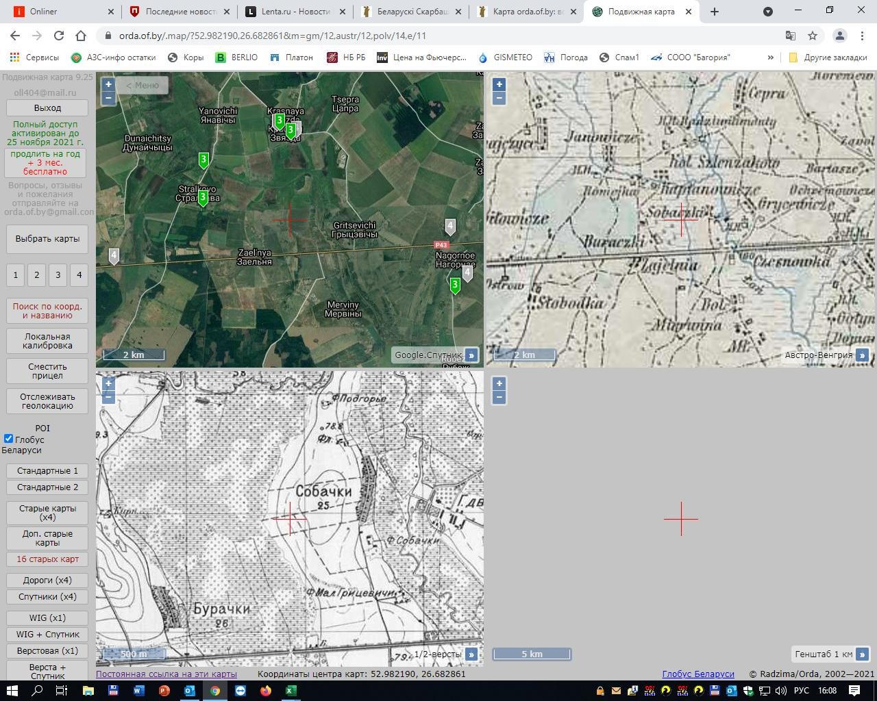
Task: Click green marker 3 near Nagornoe
Action: (455, 285)
